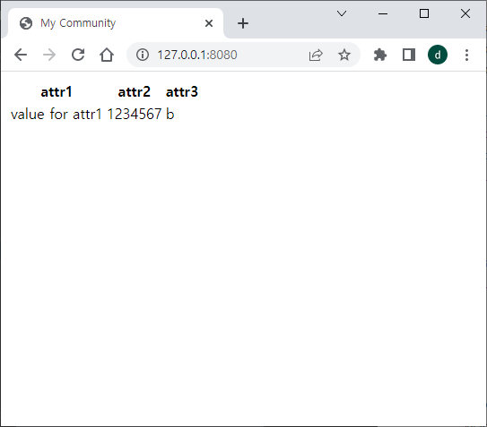Image resolution: width=487 pixels, height=427 pixels.
Task: Maximize the browser window
Action: click(x=424, y=13)
